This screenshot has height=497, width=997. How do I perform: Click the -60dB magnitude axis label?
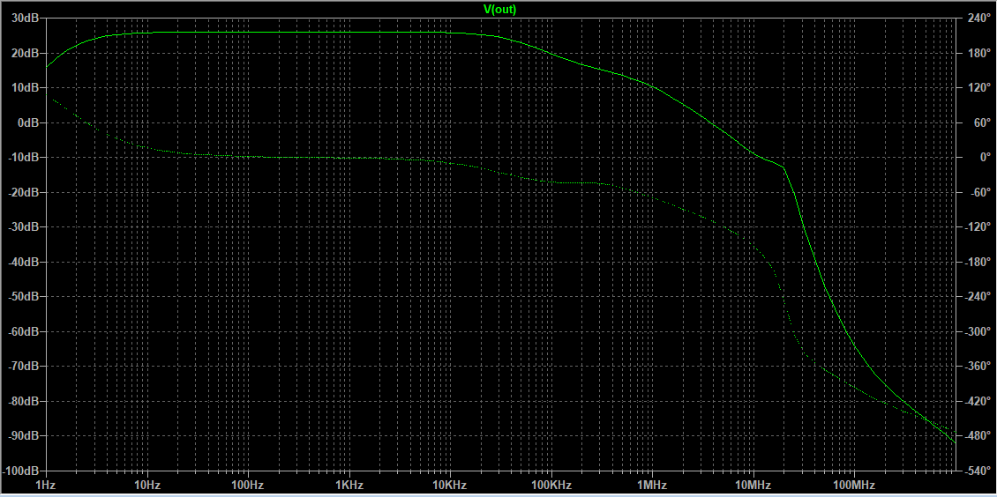[24, 331]
